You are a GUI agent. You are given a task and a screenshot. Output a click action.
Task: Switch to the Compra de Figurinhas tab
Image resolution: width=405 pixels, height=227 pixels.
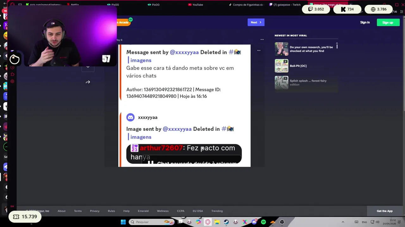(x=246, y=5)
